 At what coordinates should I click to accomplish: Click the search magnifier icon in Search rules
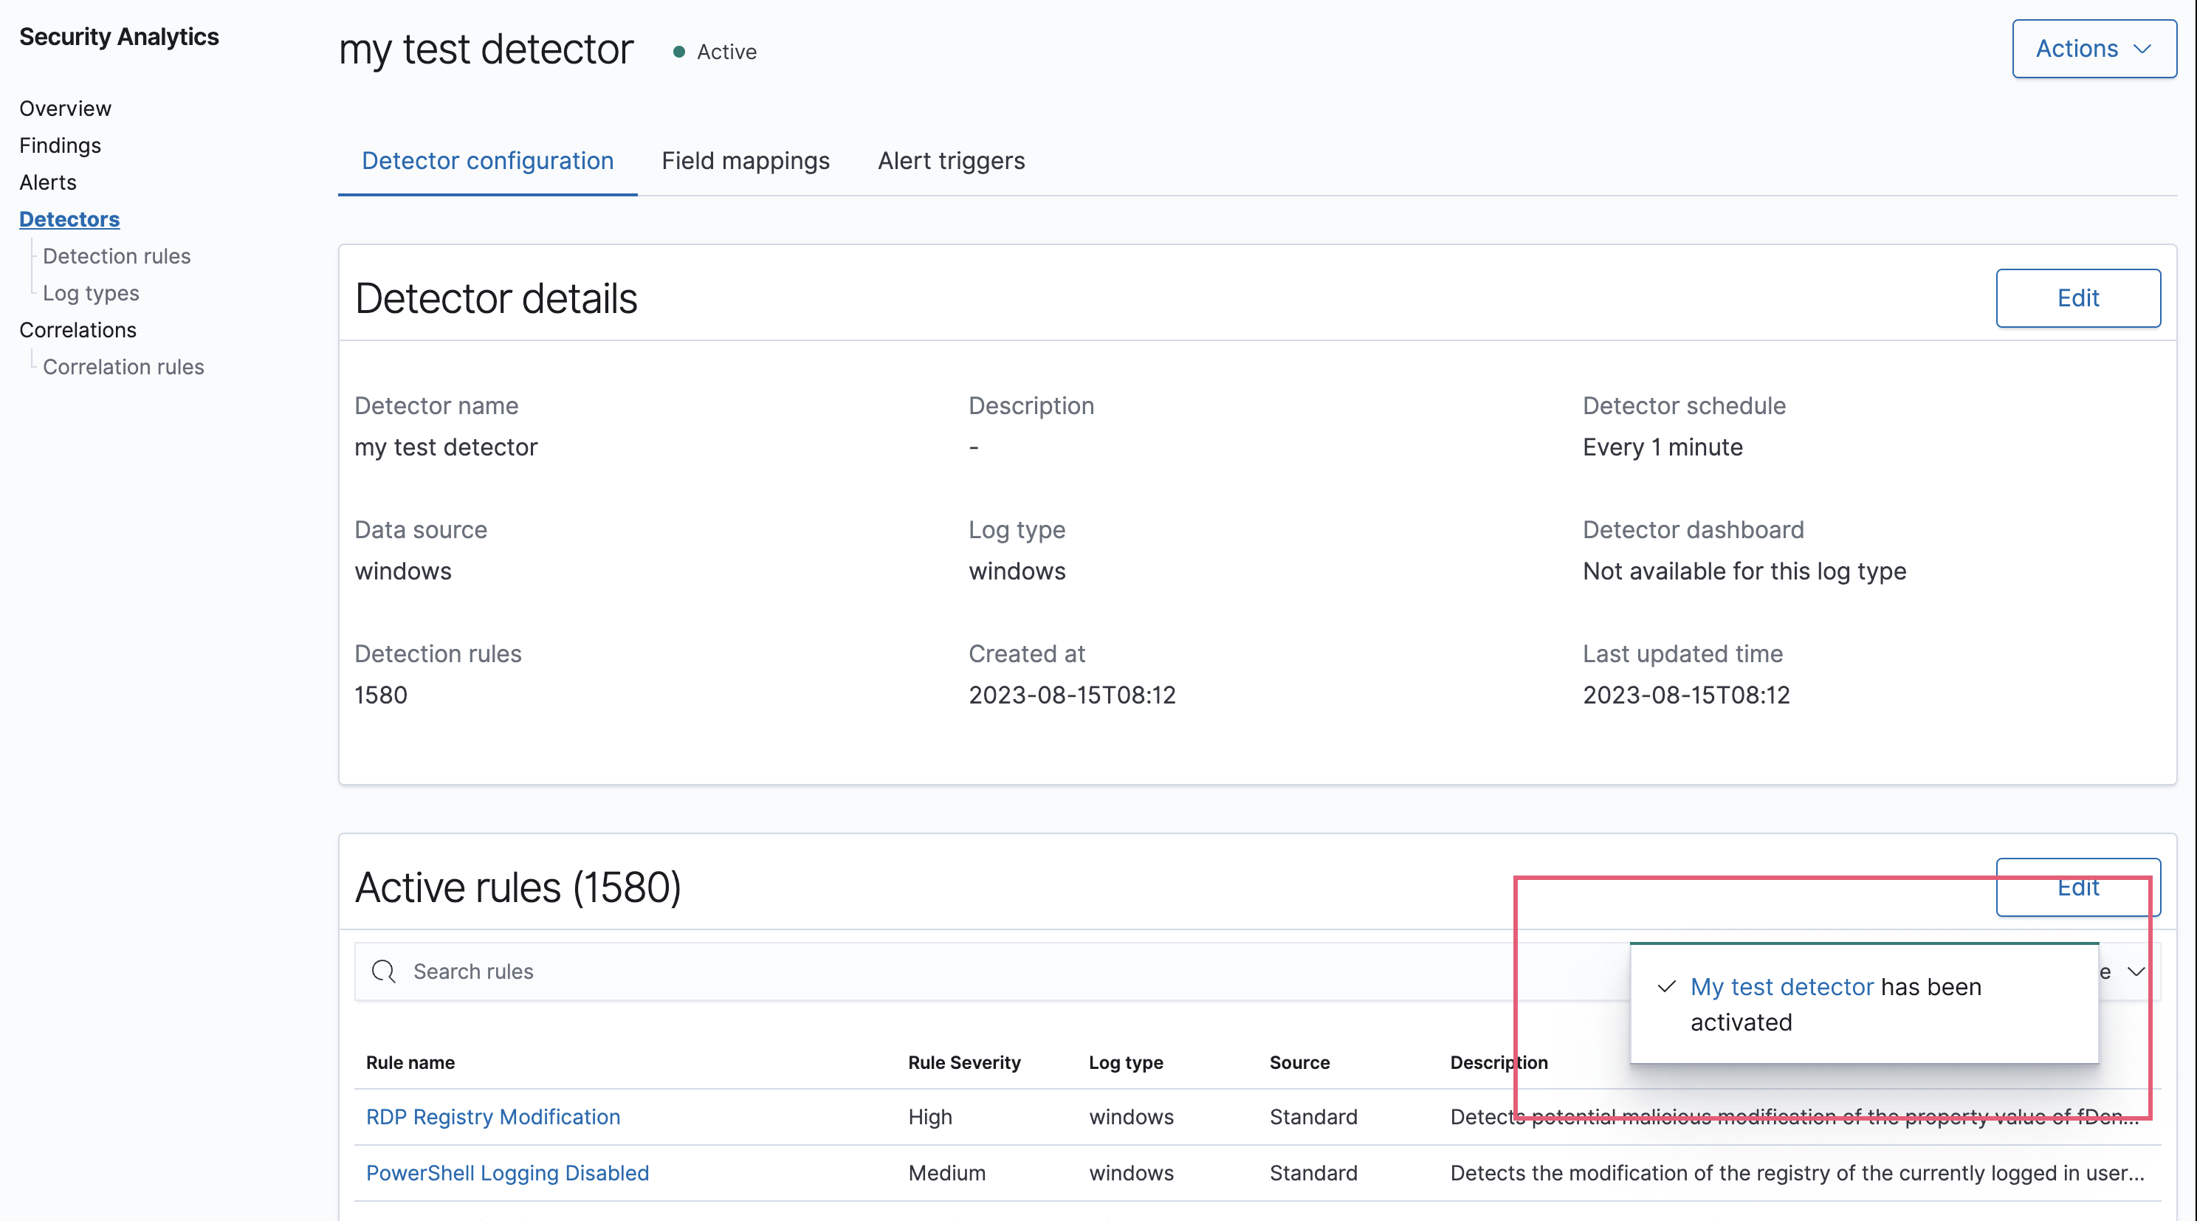[383, 971]
